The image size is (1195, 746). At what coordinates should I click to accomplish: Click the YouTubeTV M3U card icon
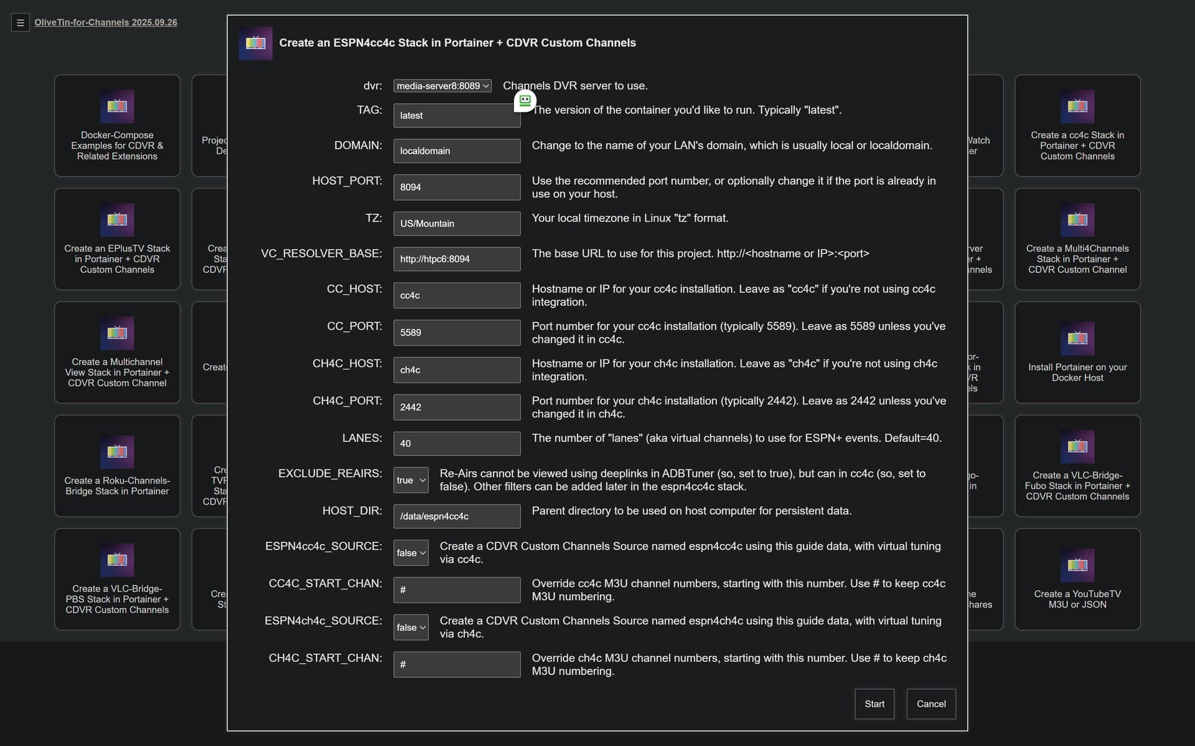tap(1077, 565)
